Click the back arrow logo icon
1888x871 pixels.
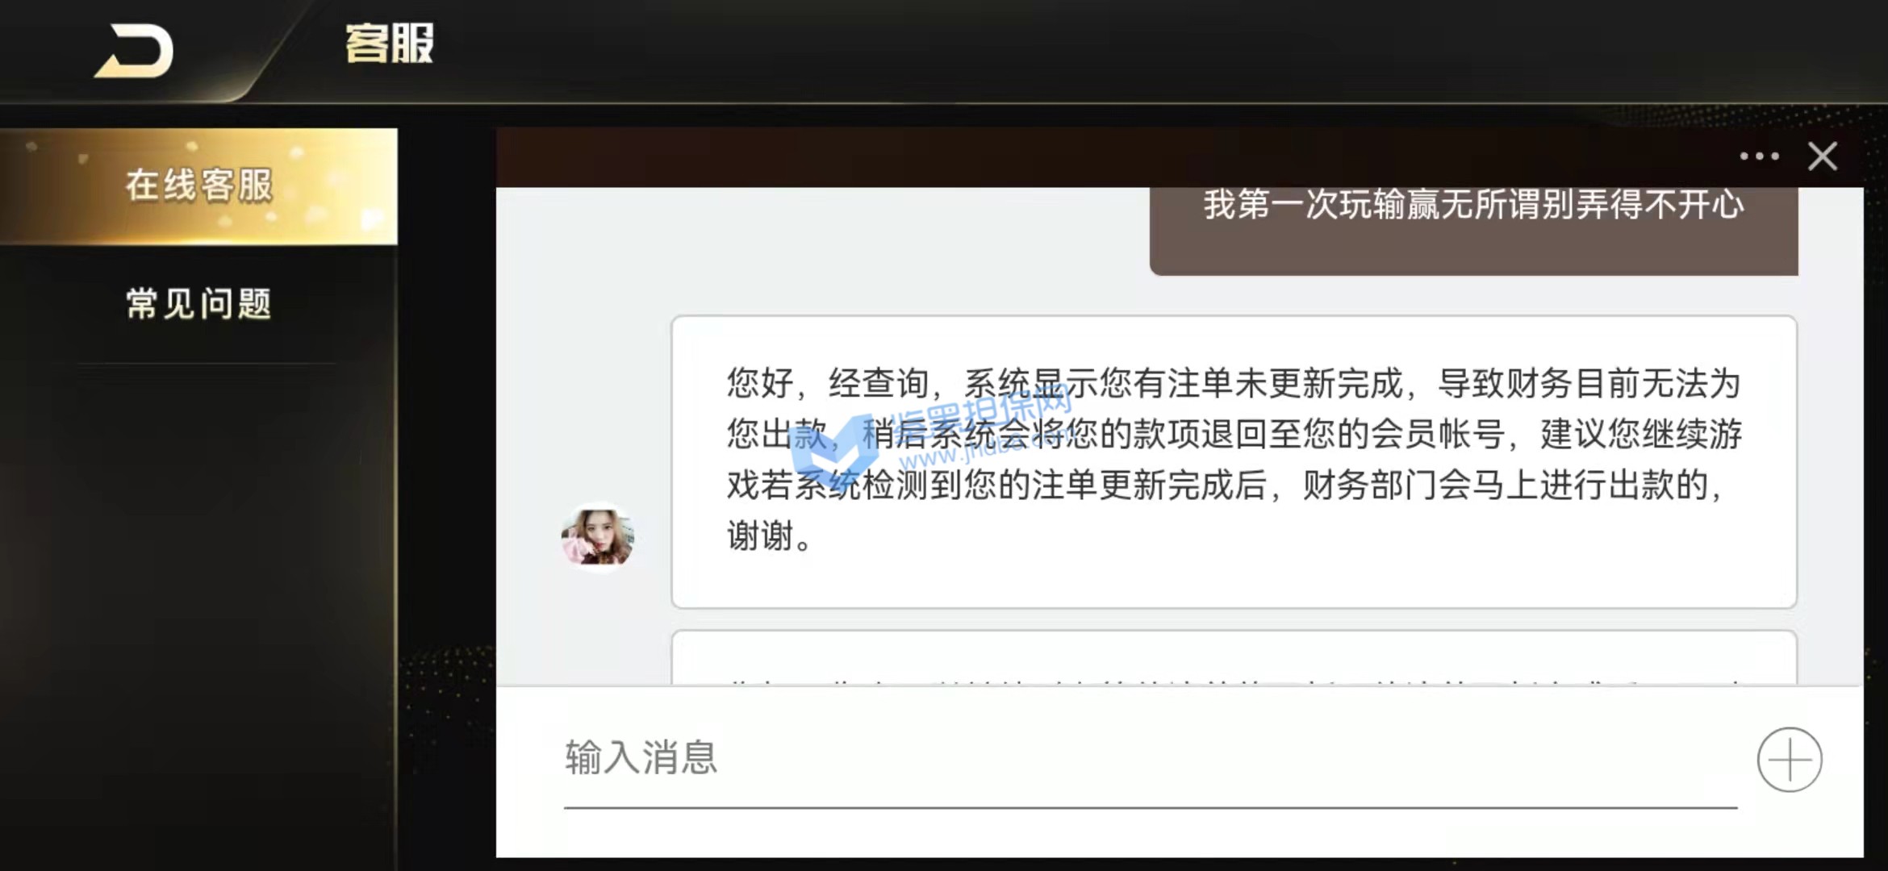[x=134, y=52]
